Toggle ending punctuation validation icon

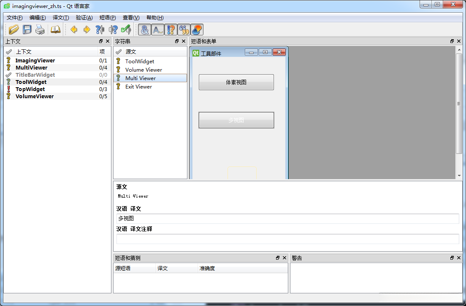click(157, 30)
